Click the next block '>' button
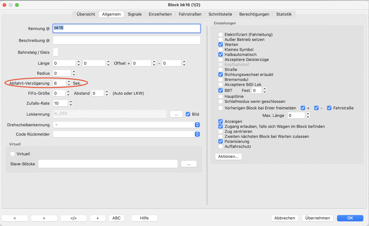 click(44, 218)
